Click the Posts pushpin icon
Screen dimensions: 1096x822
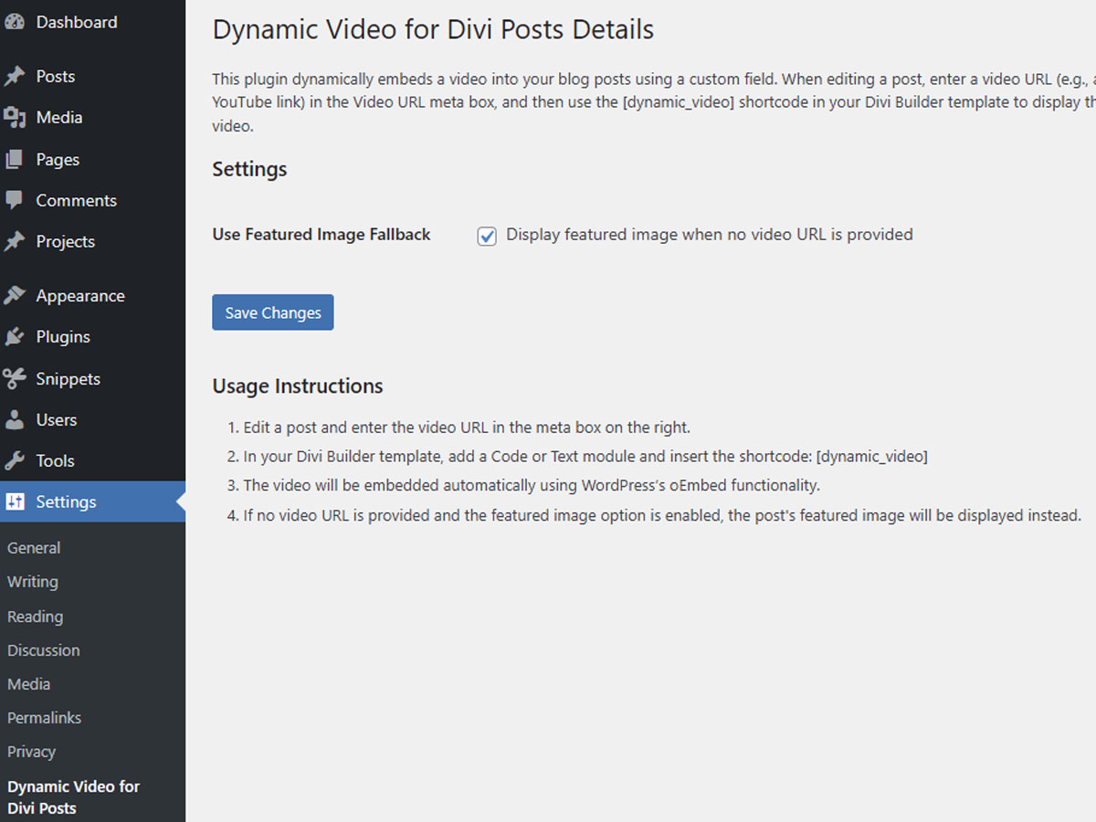pyautogui.click(x=14, y=77)
